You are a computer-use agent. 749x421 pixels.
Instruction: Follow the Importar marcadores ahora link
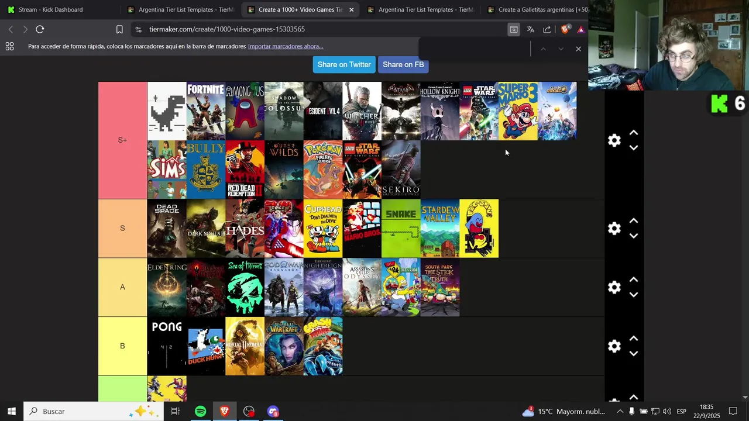286,46
